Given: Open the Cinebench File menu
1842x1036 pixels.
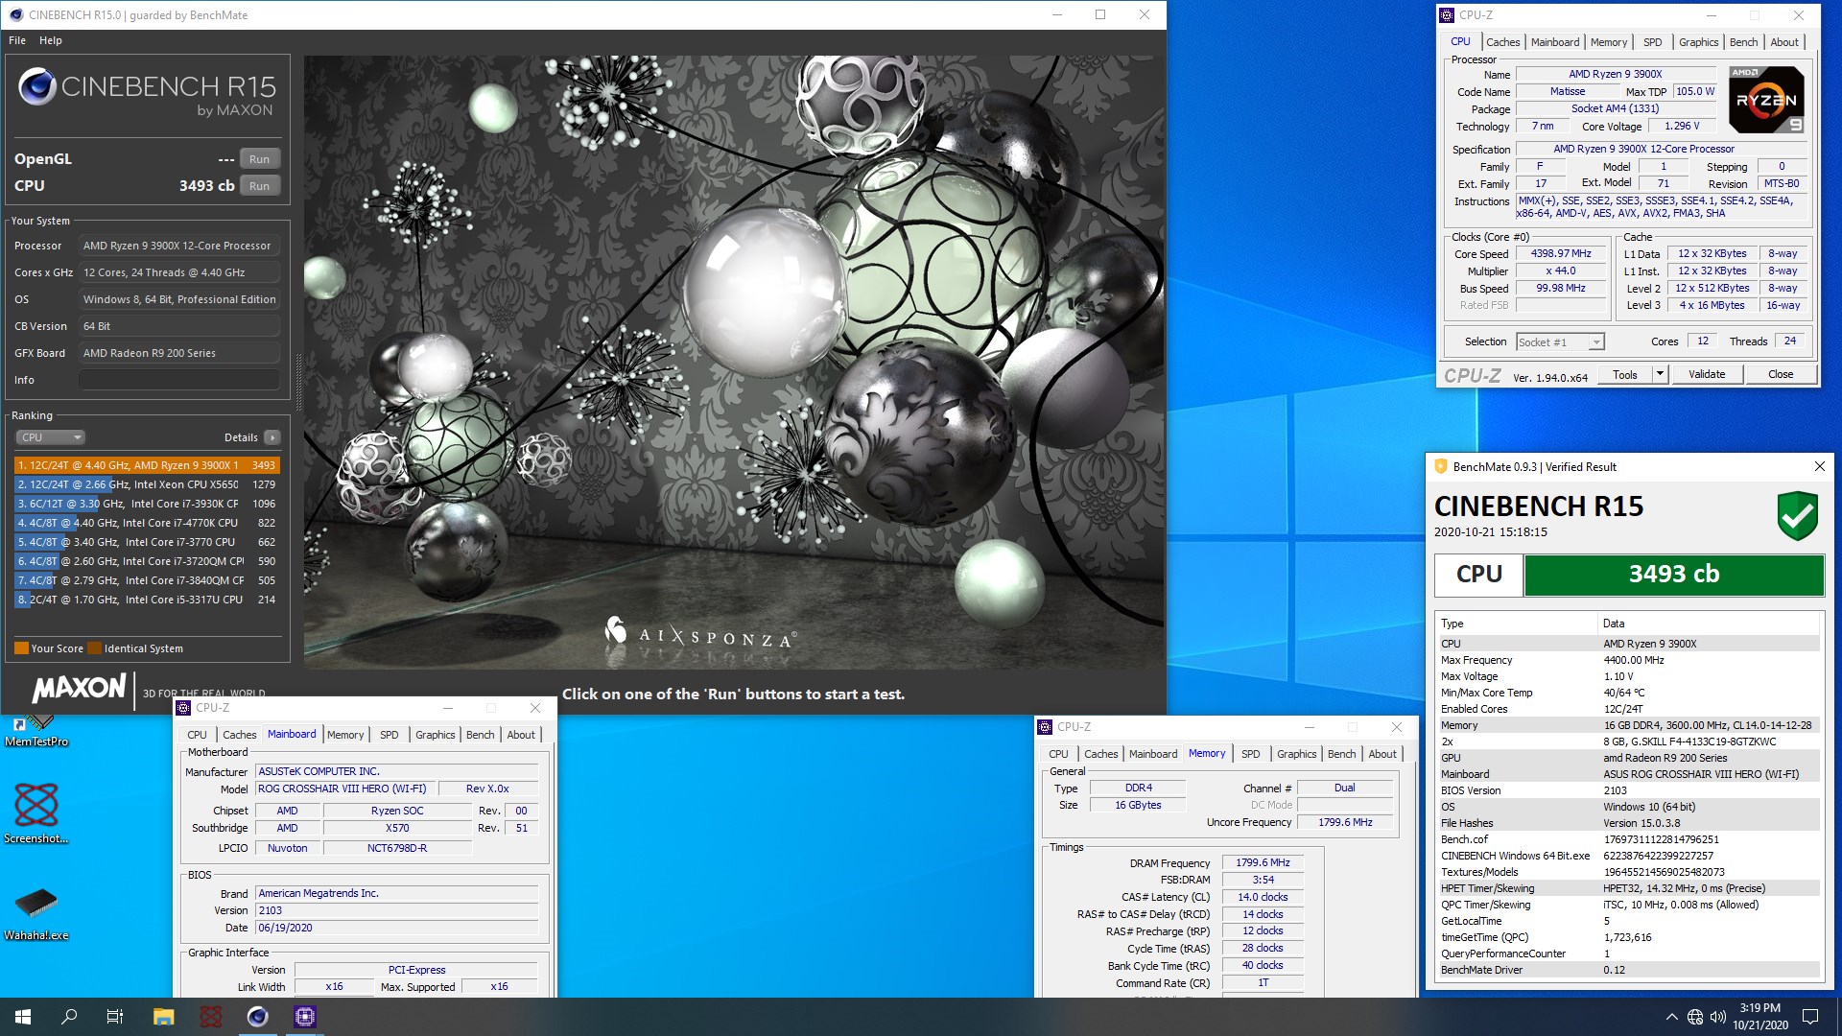Looking at the screenshot, I should click(17, 40).
